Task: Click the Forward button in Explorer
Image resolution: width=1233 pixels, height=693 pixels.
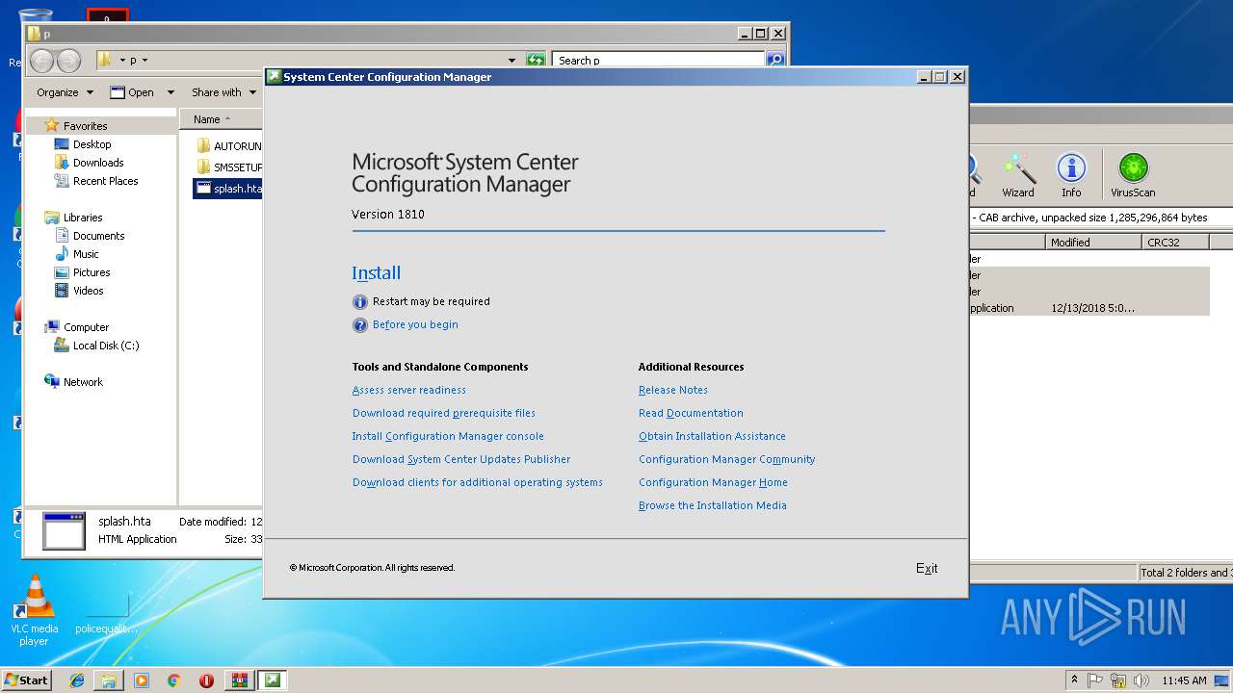Action: [68, 61]
